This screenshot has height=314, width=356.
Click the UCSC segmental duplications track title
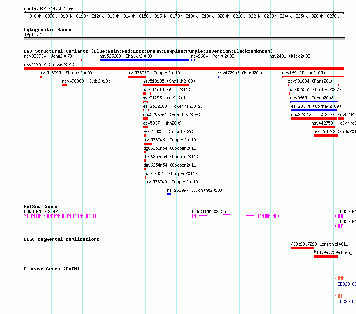[61, 239]
